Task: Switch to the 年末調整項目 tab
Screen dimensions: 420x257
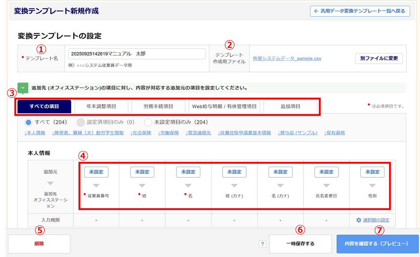Action: pyautogui.click(x=101, y=107)
